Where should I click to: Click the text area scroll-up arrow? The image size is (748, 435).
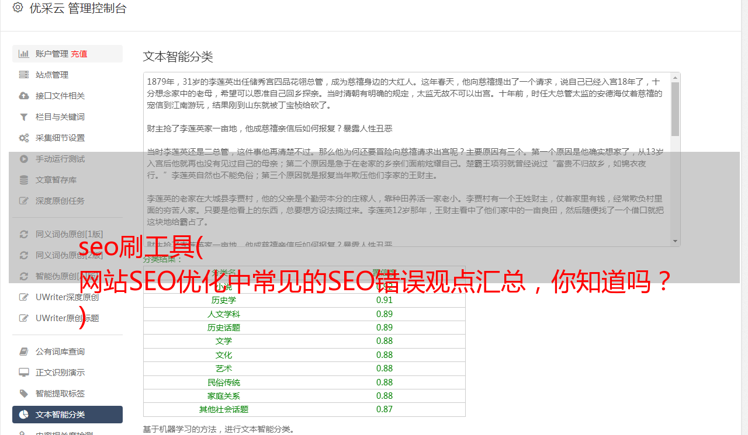pyautogui.click(x=675, y=77)
